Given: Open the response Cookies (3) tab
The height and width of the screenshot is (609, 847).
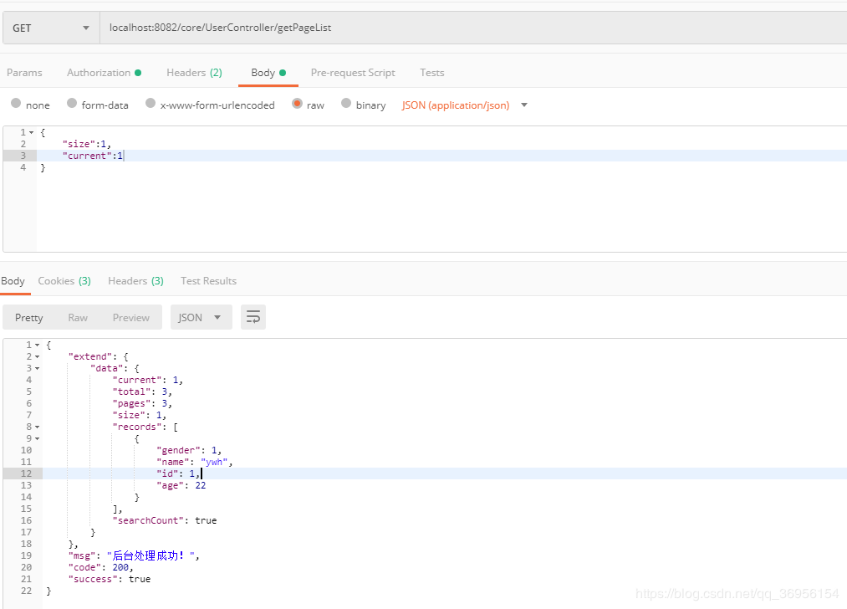Looking at the screenshot, I should (64, 281).
